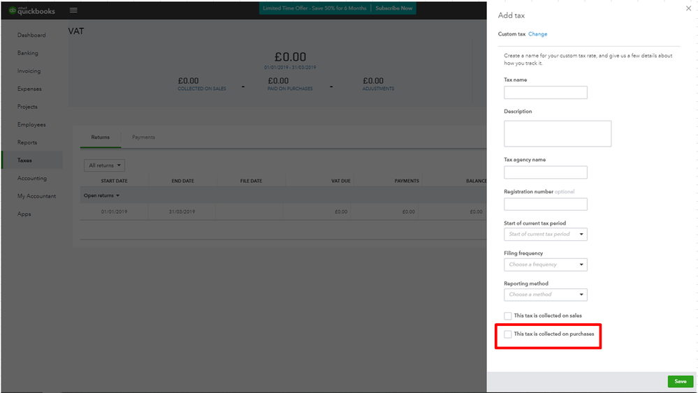Click the Save button
Viewport: 698px width, 393px height.
(x=681, y=381)
